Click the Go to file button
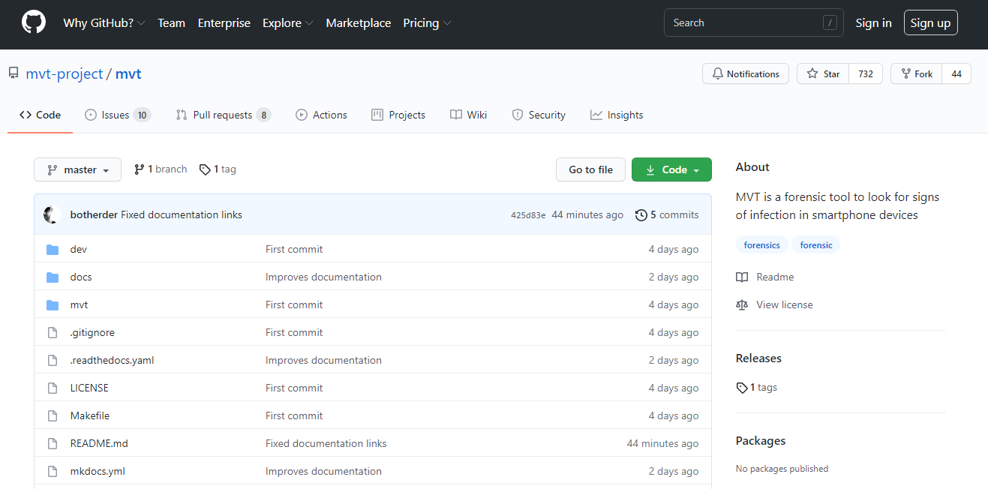The width and height of the screenshot is (988, 489). 590,169
